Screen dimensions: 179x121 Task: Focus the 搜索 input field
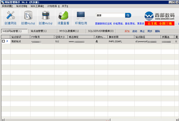pos(110,15)
